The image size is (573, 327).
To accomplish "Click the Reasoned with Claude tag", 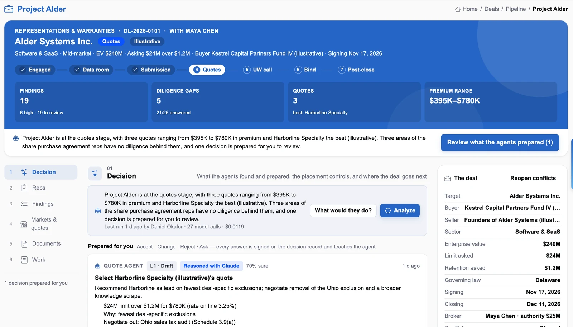I will [211, 266].
